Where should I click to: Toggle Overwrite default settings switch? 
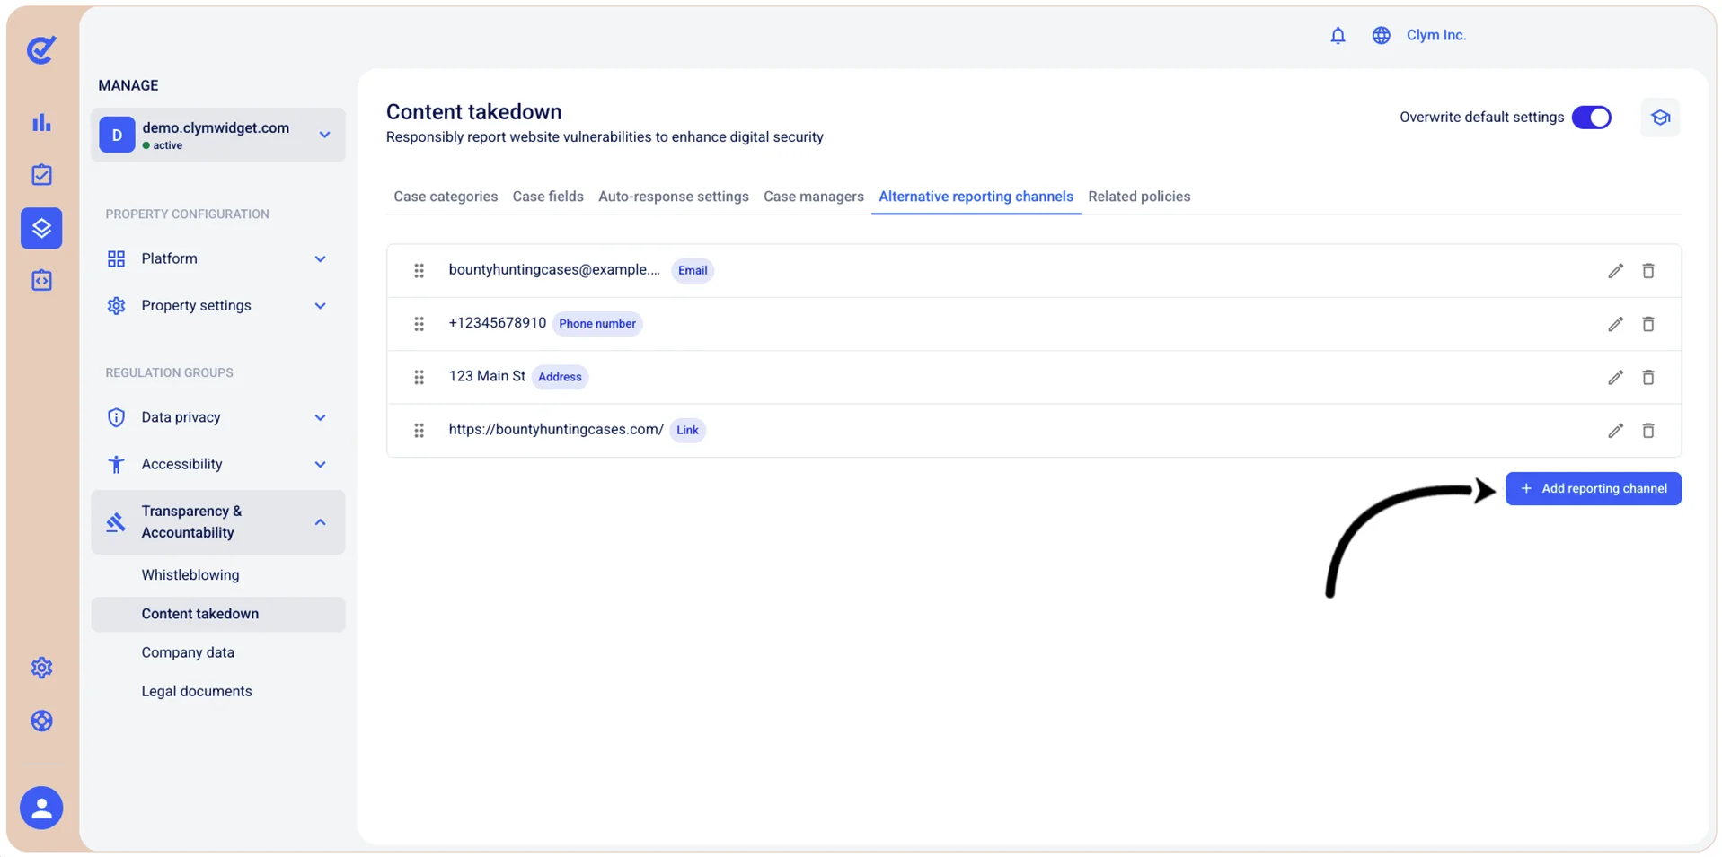[x=1591, y=118]
